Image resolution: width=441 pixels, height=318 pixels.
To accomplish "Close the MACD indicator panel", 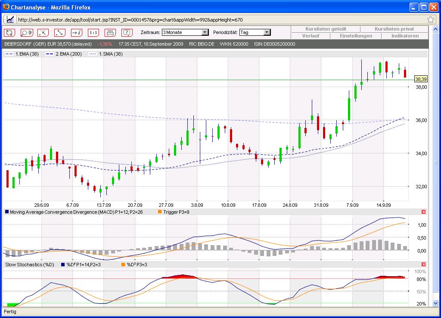I will coord(423,212).
